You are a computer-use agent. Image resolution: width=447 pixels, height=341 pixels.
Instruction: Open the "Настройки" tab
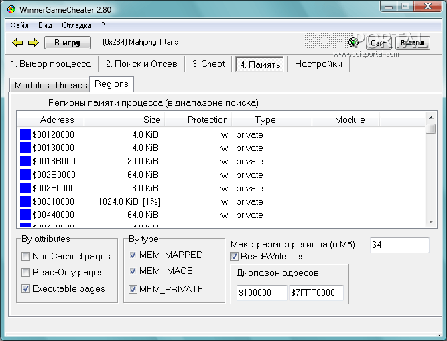pos(318,64)
